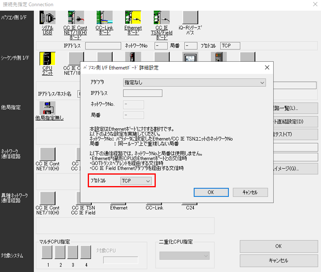The width and height of the screenshot is (321, 272).
Task: Expand the TCP protocol dropdown
Action: 136,181
